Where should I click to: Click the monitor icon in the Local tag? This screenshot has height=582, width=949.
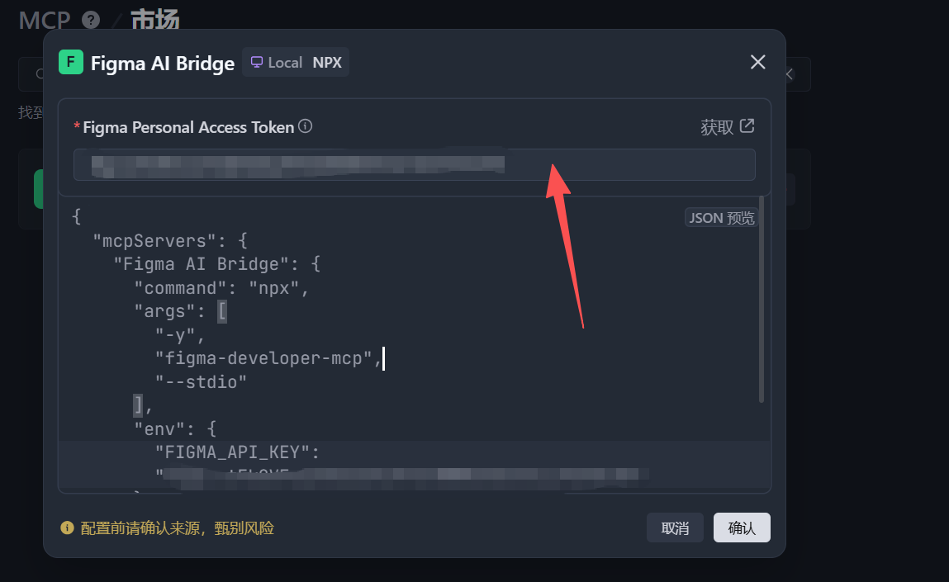257,63
